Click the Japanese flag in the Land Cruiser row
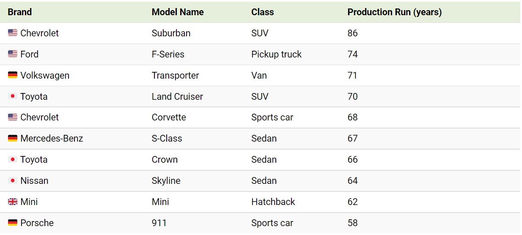 (x=13, y=96)
